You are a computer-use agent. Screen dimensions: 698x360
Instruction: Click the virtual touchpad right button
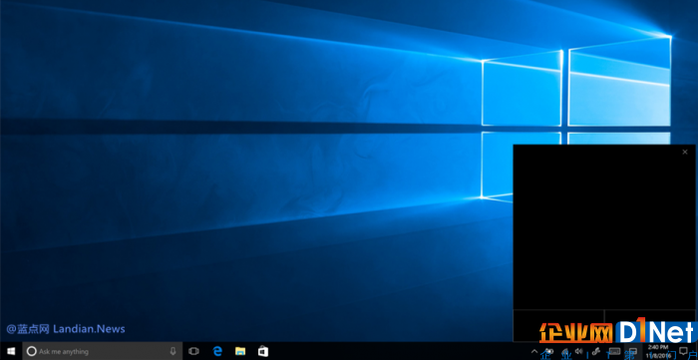click(x=649, y=326)
